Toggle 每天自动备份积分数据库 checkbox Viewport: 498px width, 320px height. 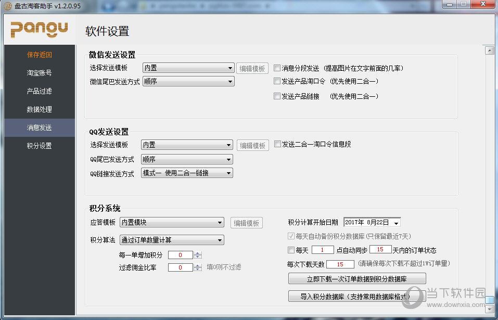click(x=291, y=236)
